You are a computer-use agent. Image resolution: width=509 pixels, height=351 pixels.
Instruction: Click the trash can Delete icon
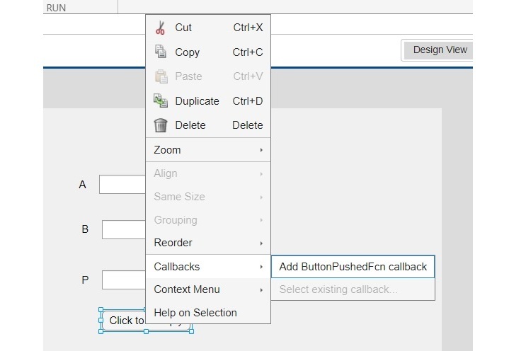161,125
